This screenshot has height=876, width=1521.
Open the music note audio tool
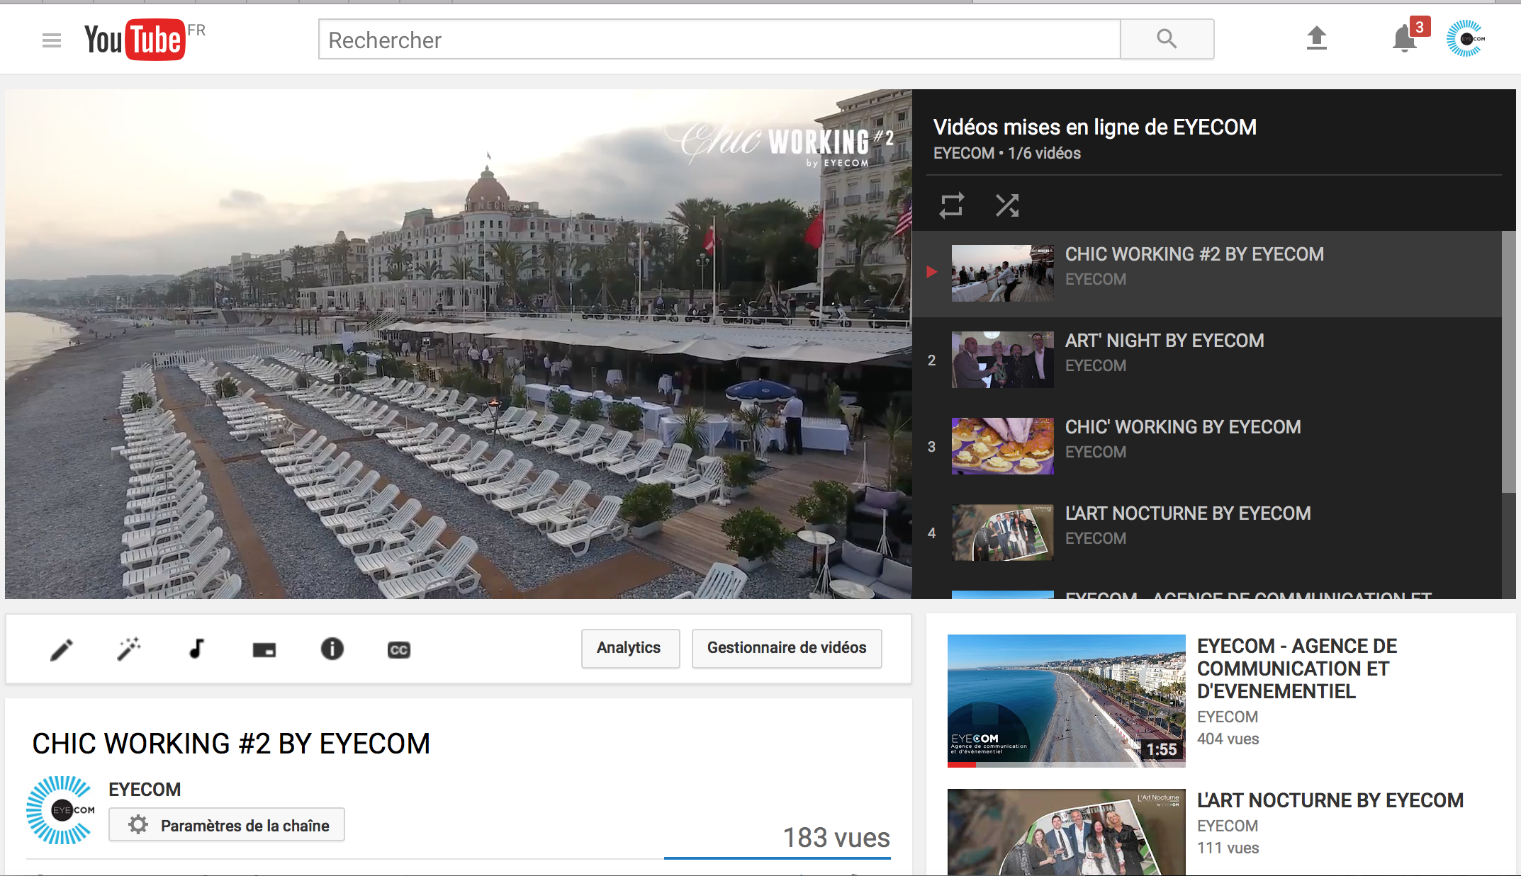tap(196, 649)
